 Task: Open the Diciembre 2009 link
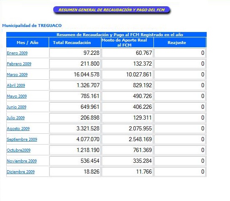pos(21,172)
